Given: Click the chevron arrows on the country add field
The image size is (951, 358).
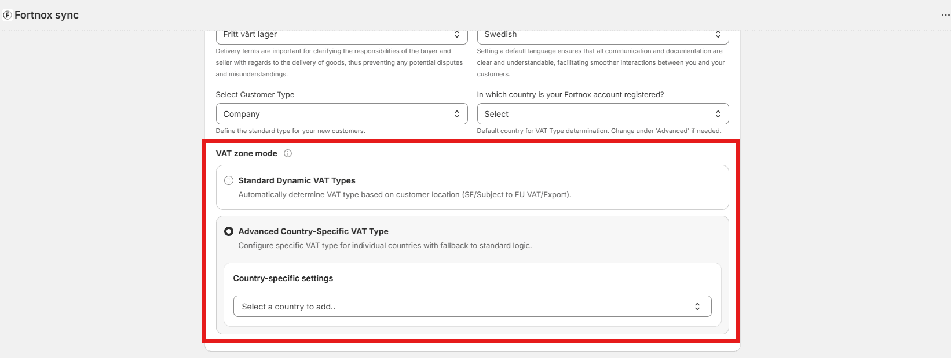Looking at the screenshot, I should [x=697, y=307].
